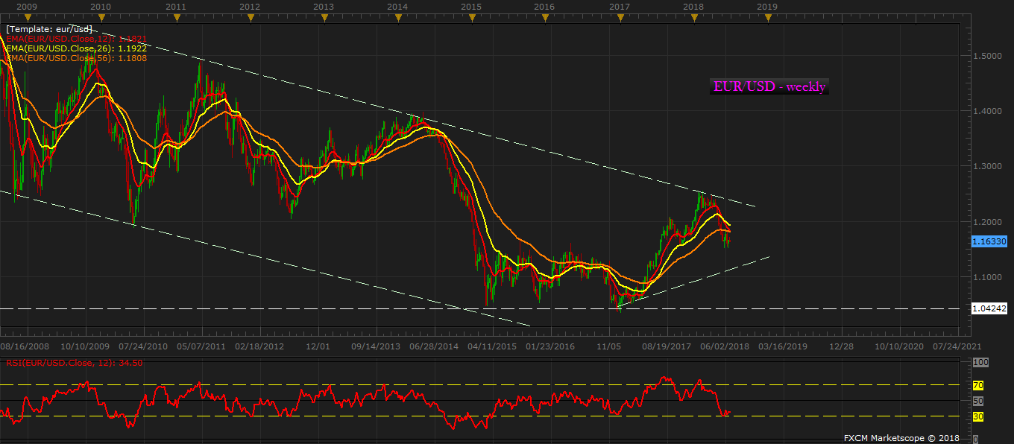
Task: Click the 06/02/2018 date axis label
Action: tap(725, 346)
